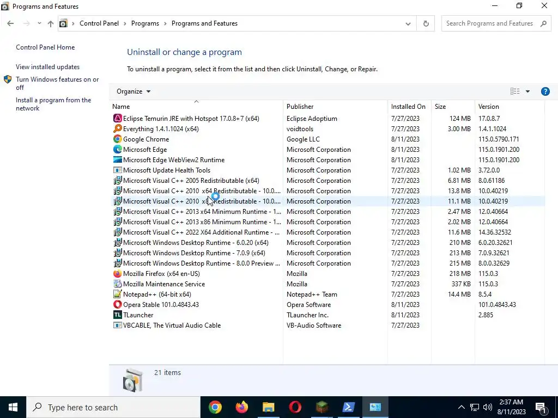Image resolution: width=558 pixels, height=418 pixels.
Task: Click the Opera Software publisher cell
Action: [308, 305]
